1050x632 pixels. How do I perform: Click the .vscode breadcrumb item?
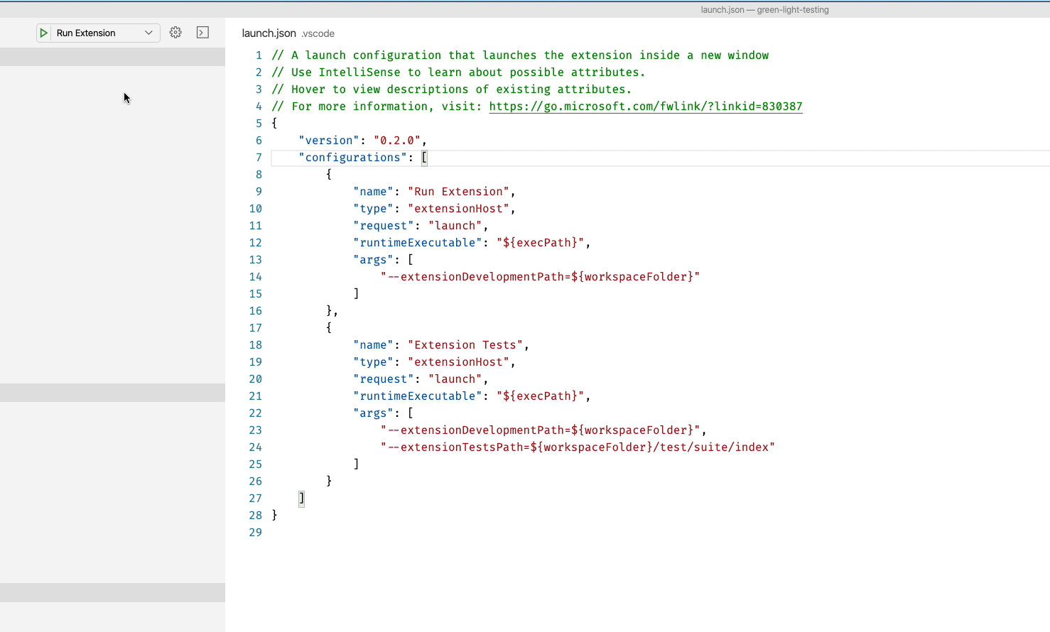pyautogui.click(x=318, y=33)
